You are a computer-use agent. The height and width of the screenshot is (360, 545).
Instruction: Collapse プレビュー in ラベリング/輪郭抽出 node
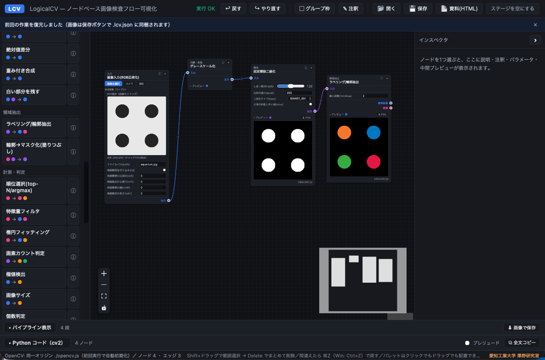[338, 114]
